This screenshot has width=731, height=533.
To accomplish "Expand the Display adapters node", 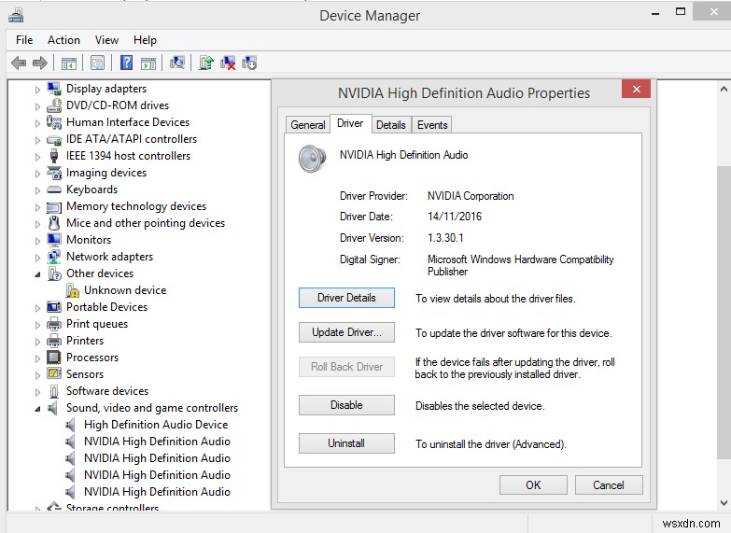I will 38,90.
